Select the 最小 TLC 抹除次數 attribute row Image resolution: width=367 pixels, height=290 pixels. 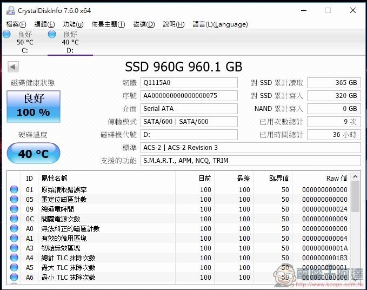click(179, 277)
